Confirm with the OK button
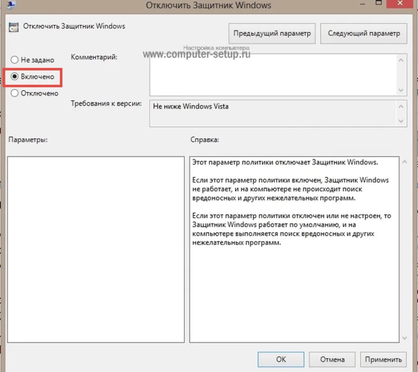Image resolution: width=418 pixels, height=372 pixels. click(x=281, y=359)
